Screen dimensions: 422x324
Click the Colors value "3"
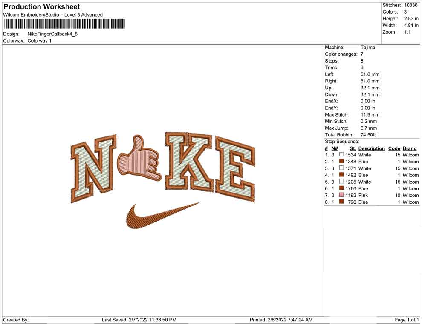tap(405, 12)
